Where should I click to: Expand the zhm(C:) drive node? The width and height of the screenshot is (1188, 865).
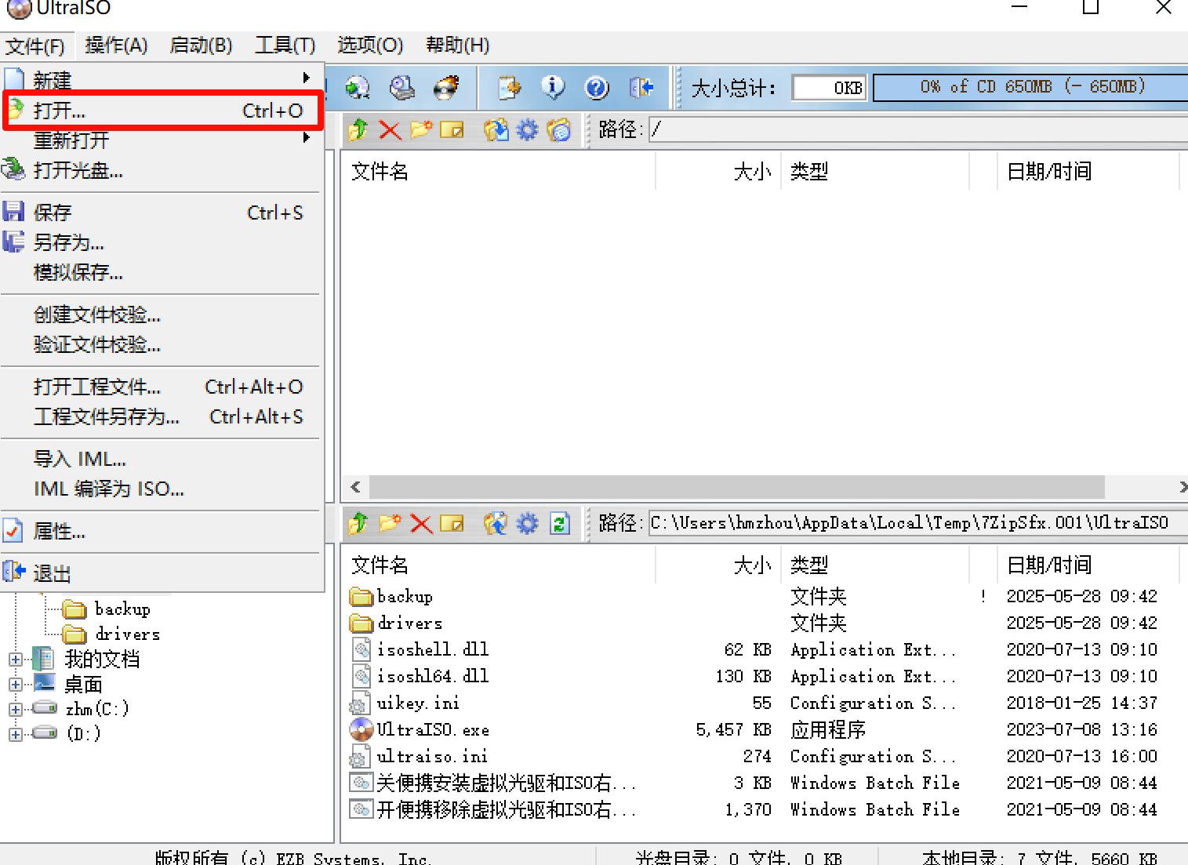[x=15, y=709]
